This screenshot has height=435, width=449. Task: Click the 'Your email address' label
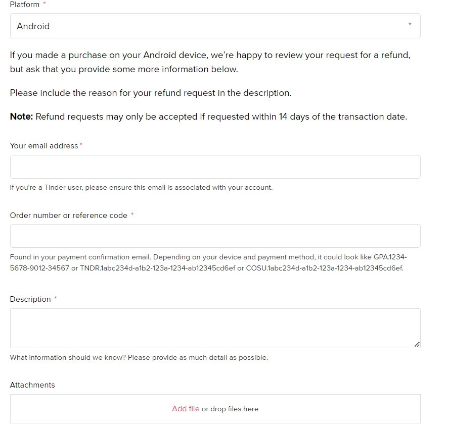[44, 146]
